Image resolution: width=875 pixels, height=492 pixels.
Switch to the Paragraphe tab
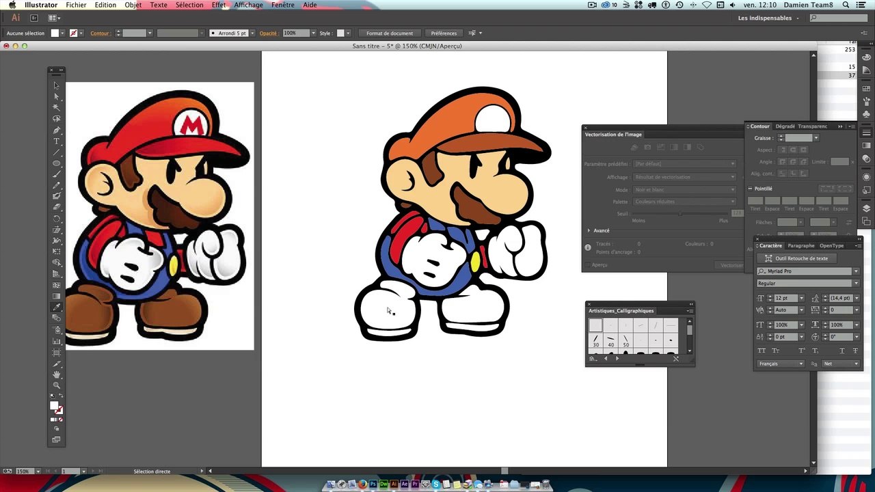pyautogui.click(x=801, y=245)
